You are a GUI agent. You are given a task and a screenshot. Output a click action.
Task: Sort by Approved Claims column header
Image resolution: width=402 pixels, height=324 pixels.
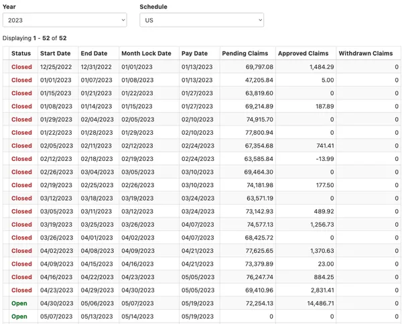304,54
